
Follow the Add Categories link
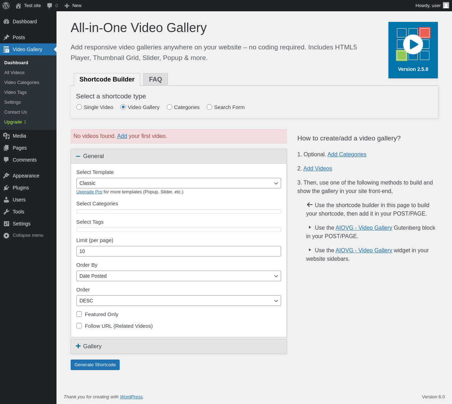tap(347, 154)
